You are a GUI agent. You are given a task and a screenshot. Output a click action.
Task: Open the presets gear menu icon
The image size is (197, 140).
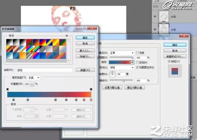(x=67, y=36)
